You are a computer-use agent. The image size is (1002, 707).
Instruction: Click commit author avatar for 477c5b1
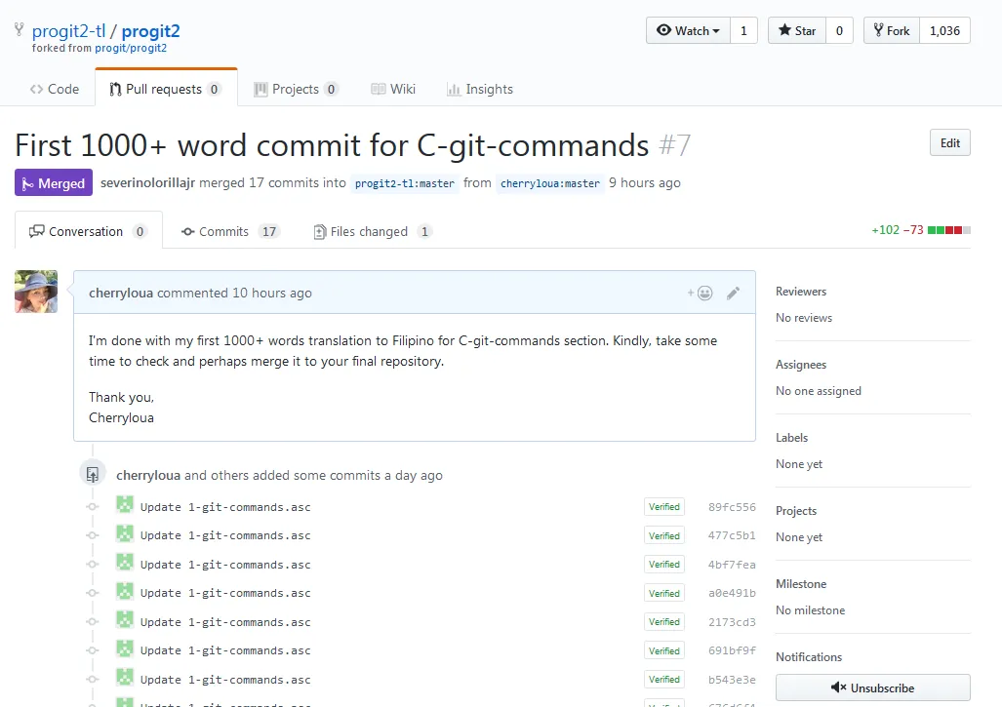pyautogui.click(x=125, y=533)
